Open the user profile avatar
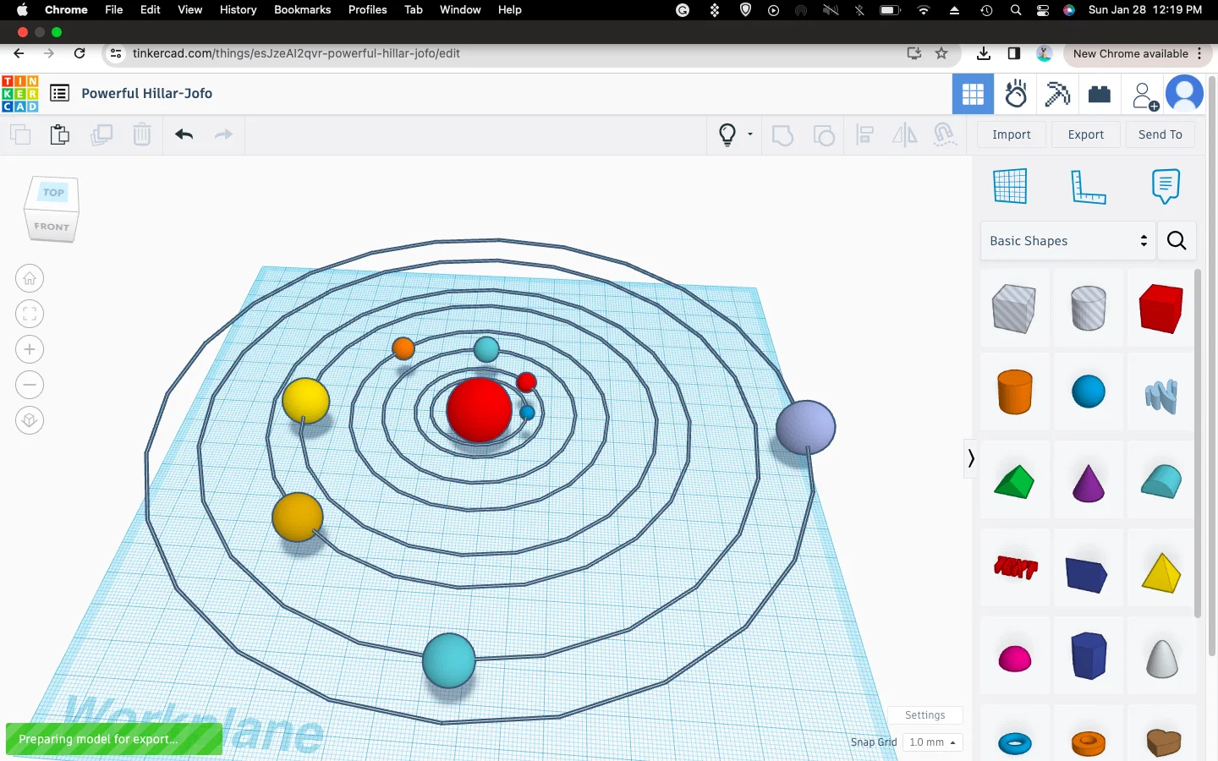 pyautogui.click(x=1184, y=94)
